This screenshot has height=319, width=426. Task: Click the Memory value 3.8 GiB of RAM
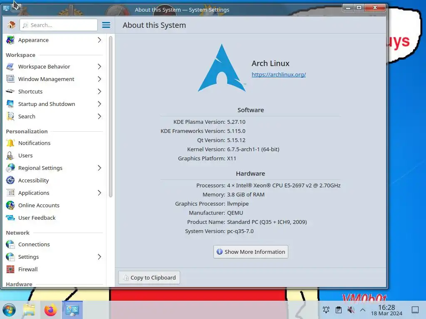coord(245,194)
